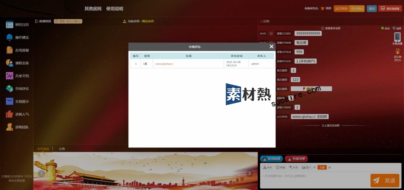The height and width of the screenshot is (190, 404).
Task: Open the 表情 emoji picker
Action: pyautogui.click(x=281, y=168)
